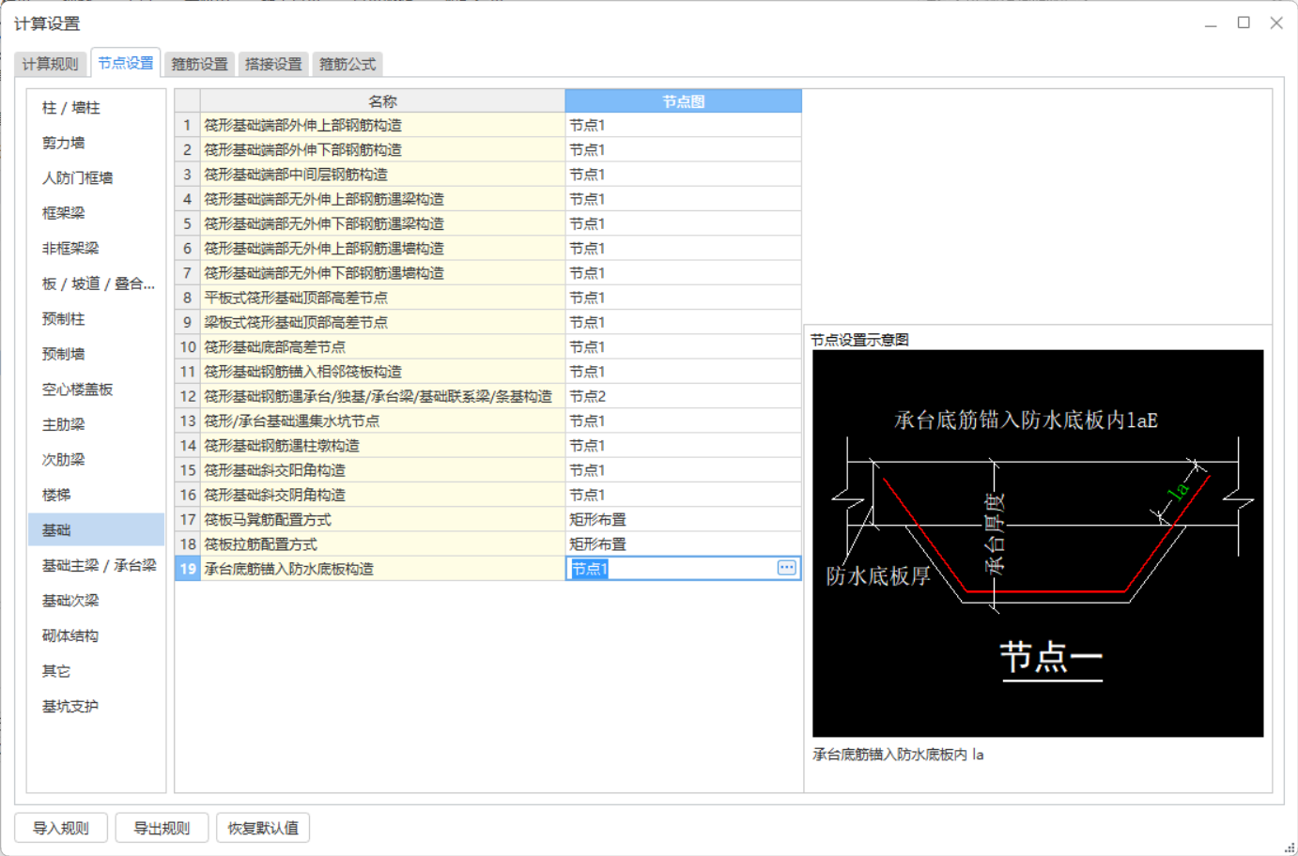Image resolution: width=1298 pixels, height=856 pixels.
Task: Select row 承台底筋锚入防水底板构造
Action: [x=382, y=569]
